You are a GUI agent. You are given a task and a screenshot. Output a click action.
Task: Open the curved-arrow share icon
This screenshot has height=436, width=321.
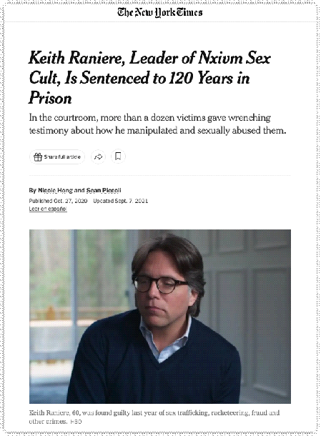tap(98, 157)
